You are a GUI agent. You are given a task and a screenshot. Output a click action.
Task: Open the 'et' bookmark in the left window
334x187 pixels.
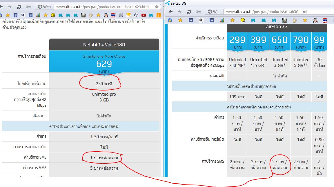(136, 15)
